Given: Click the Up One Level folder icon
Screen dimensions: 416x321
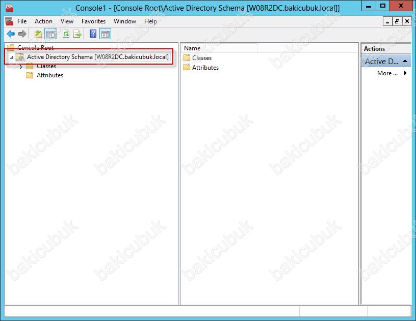Looking at the screenshot, I should pos(38,34).
